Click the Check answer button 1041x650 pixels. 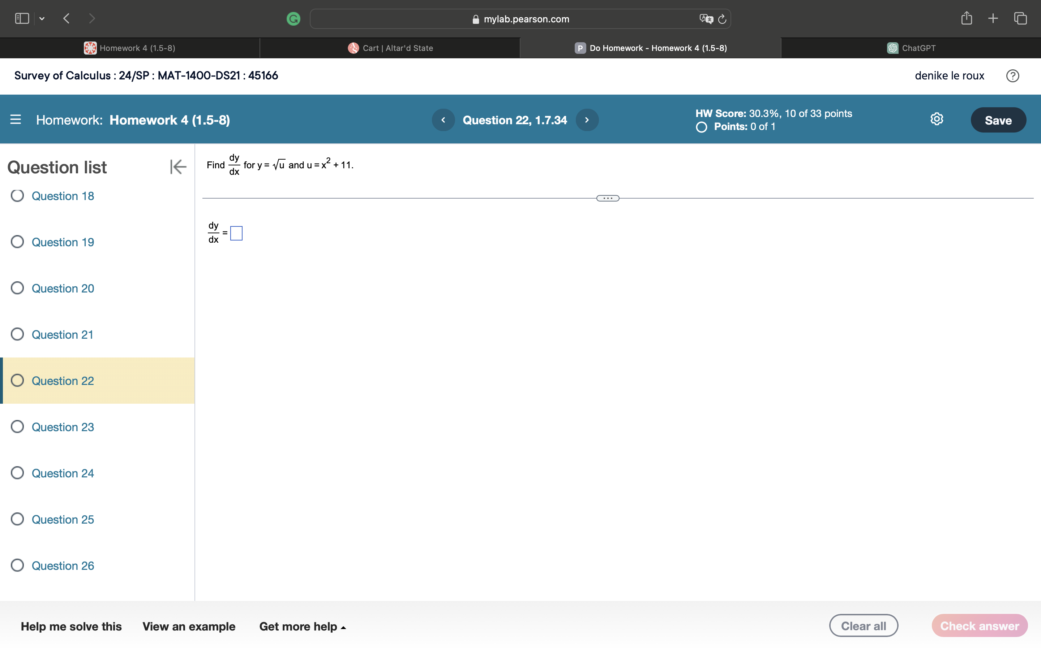979,625
